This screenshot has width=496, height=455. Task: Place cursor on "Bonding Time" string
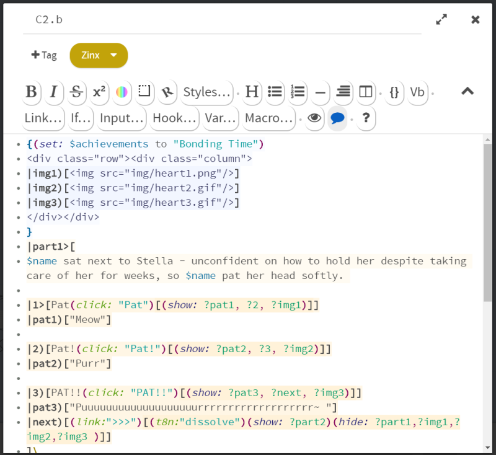coord(215,144)
